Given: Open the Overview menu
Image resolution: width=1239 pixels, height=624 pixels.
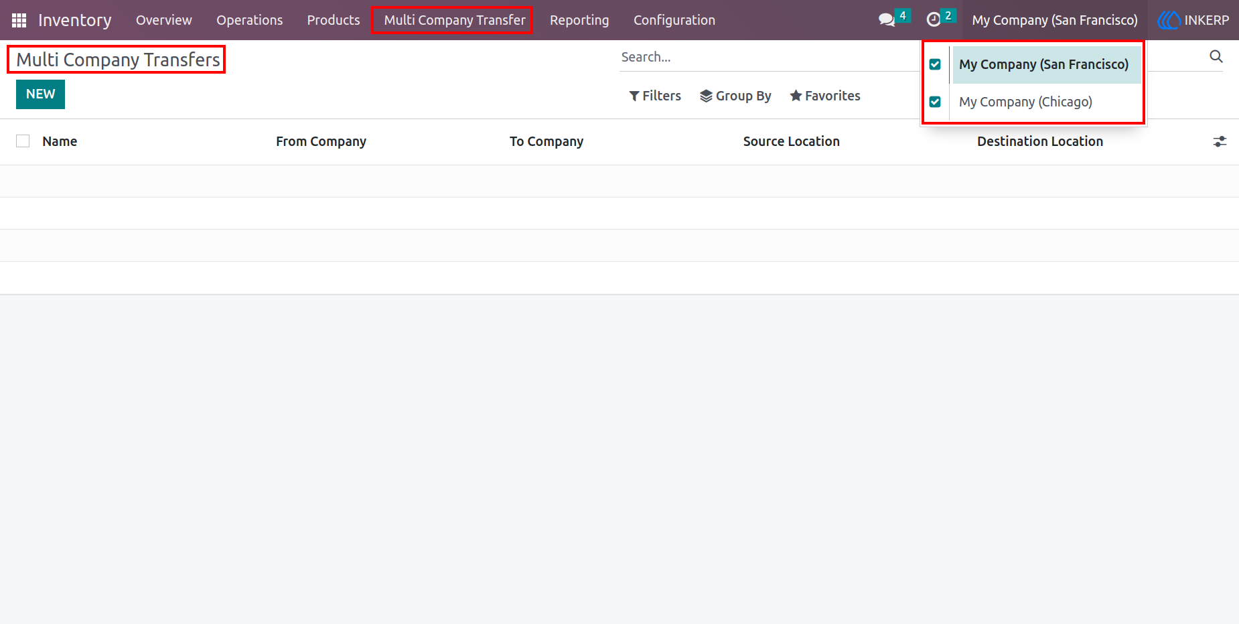Looking at the screenshot, I should tap(164, 20).
